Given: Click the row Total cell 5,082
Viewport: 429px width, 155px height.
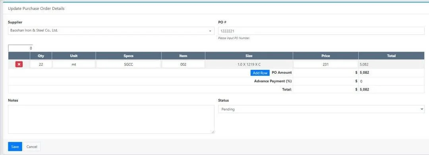Looking at the screenshot, I should 391,65.
